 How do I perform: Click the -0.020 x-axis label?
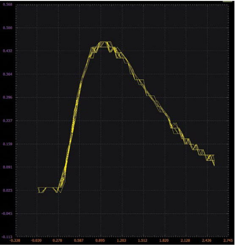point(36,241)
